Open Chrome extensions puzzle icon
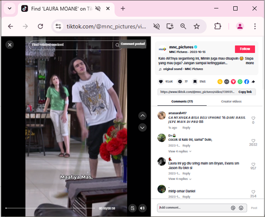Image resolution: width=265 pixels, height=217 pixels. (218, 26)
